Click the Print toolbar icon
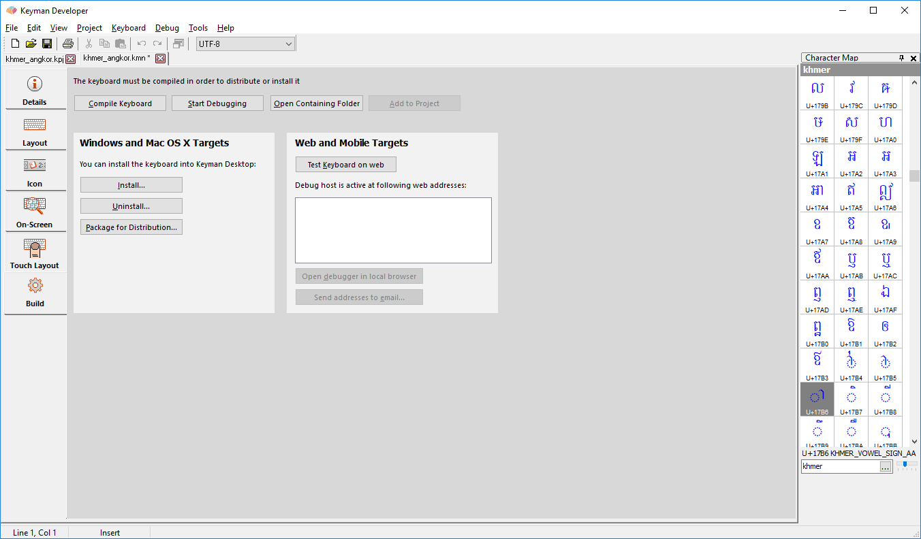 pyautogui.click(x=67, y=44)
